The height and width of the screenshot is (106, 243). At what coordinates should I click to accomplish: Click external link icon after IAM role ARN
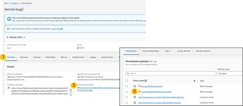click(x=91, y=91)
